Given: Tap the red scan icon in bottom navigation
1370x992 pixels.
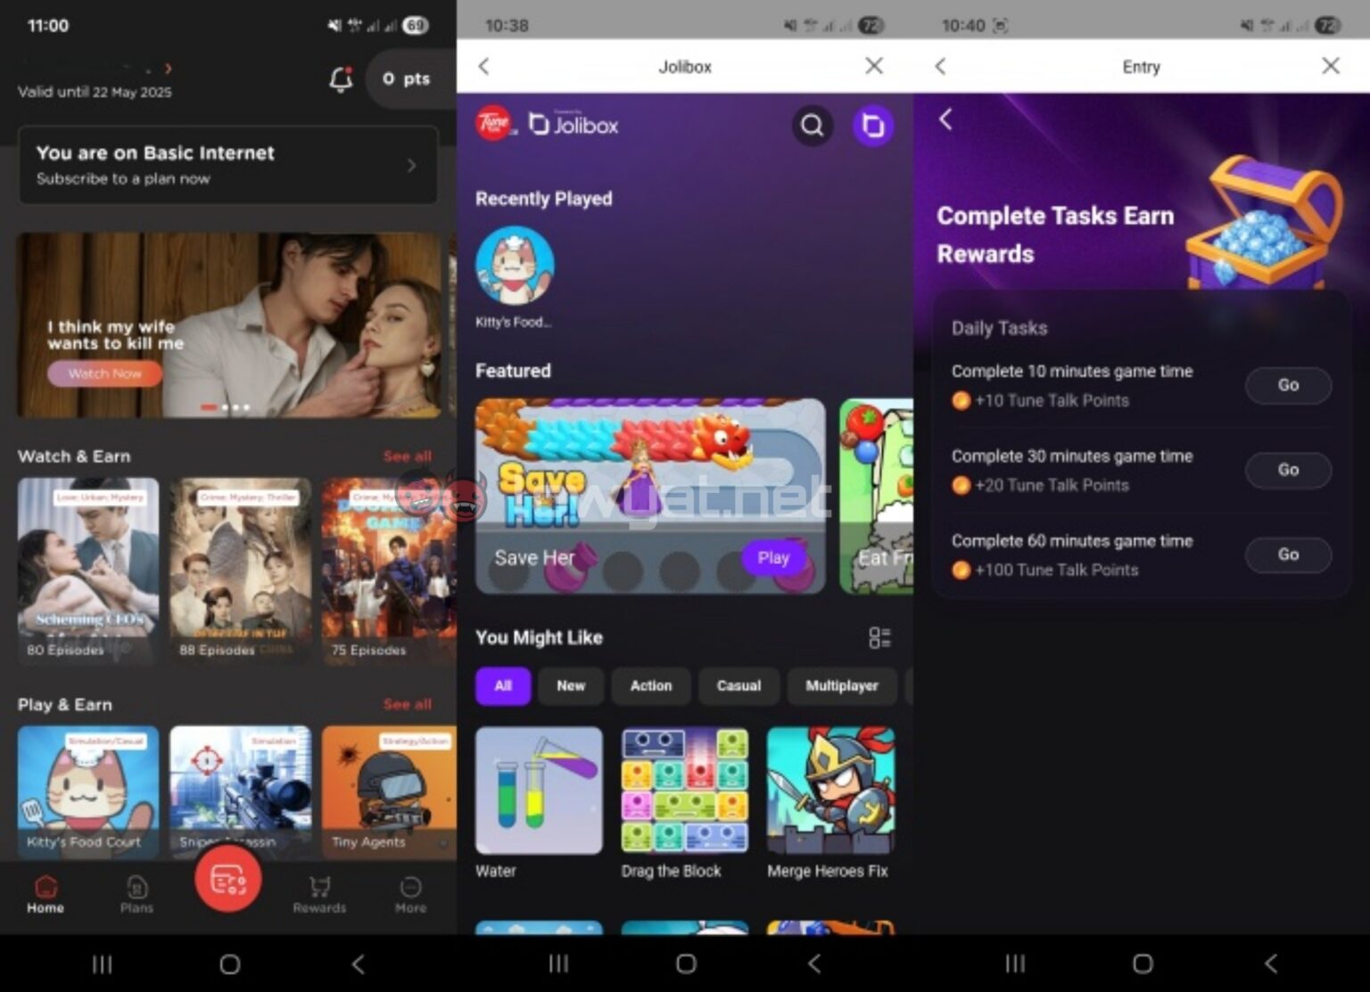Looking at the screenshot, I should coord(228,881).
